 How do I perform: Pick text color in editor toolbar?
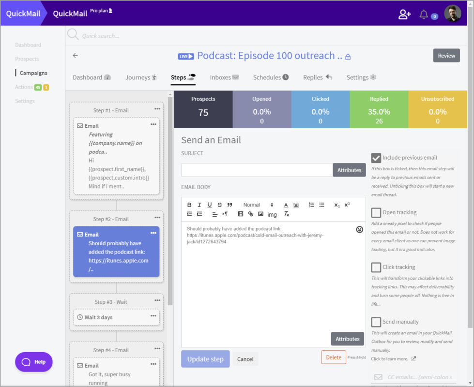coord(286,205)
